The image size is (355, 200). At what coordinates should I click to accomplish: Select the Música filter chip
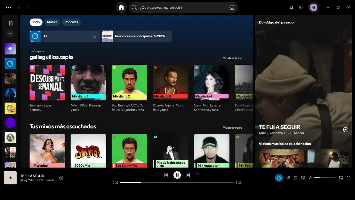[x=52, y=22]
